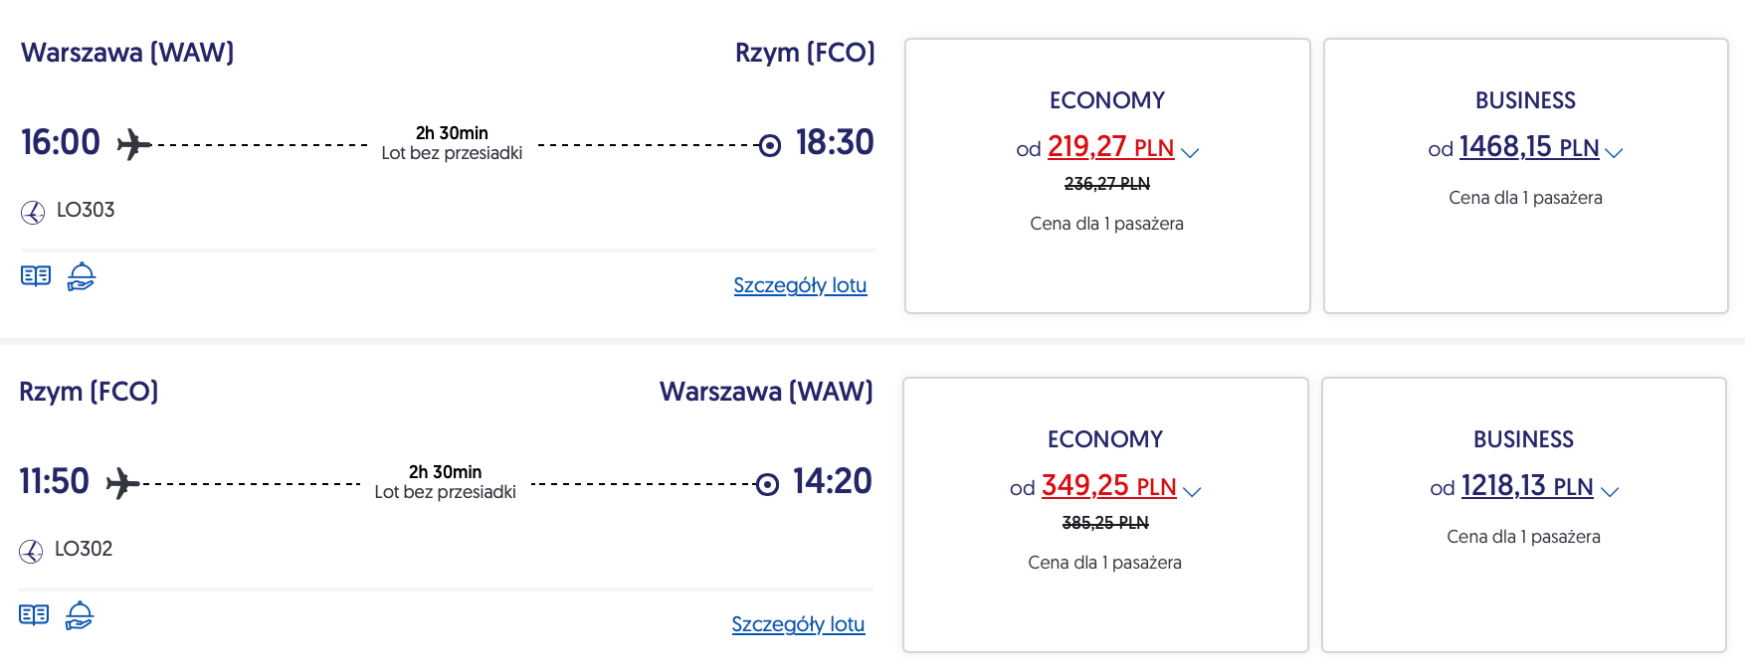Click the 18:30 arrival point marker
Screen dimensions: 1745x671
coord(770,145)
